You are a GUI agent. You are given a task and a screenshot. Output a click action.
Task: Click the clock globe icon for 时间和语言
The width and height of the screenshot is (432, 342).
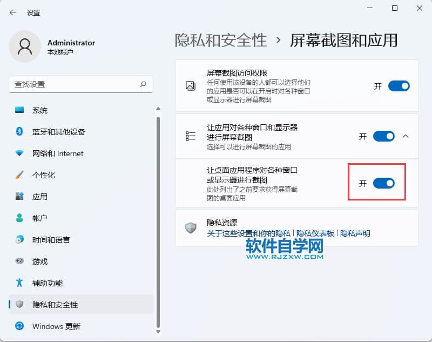[20, 240]
